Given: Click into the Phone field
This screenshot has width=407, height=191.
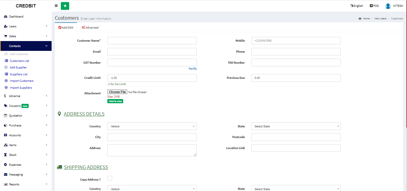Looking at the screenshot, I should [x=296, y=51].
